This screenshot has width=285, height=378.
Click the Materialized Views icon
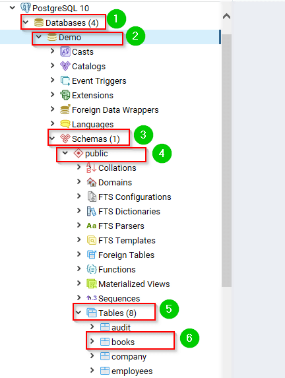[x=92, y=284]
